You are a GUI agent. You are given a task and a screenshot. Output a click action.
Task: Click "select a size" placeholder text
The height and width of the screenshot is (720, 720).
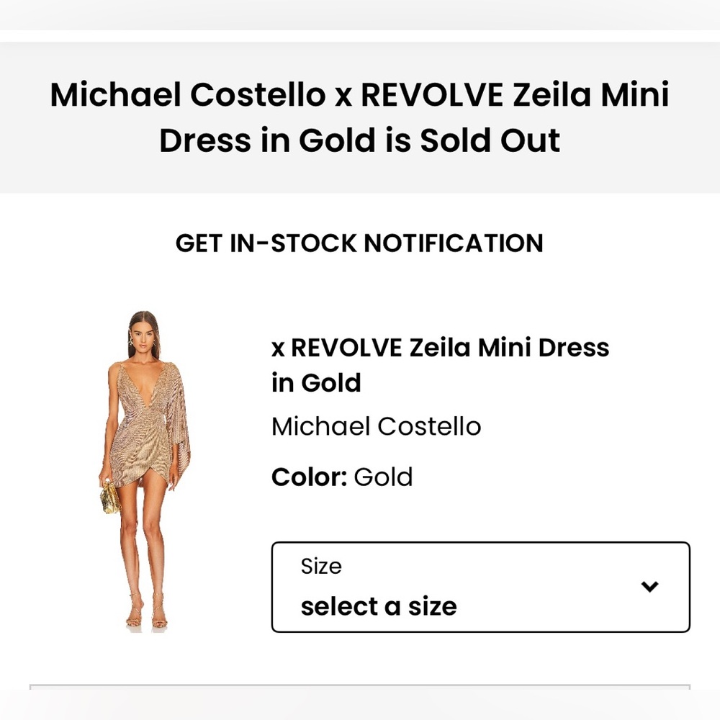tap(377, 606)
